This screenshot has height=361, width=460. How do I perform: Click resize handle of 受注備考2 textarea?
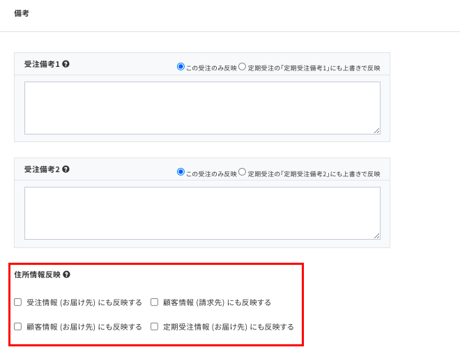pyautogui.click(x=377, y=236)
